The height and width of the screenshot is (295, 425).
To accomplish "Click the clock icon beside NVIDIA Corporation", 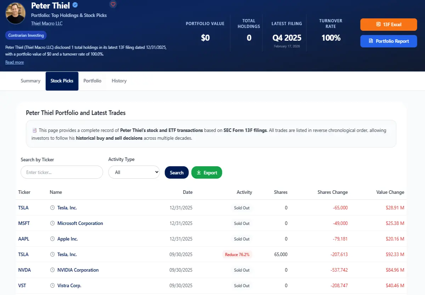I will click(53, 270).
